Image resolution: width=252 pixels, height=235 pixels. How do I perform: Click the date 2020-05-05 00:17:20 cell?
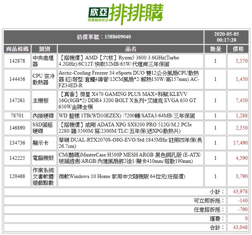tap(226, 37)
